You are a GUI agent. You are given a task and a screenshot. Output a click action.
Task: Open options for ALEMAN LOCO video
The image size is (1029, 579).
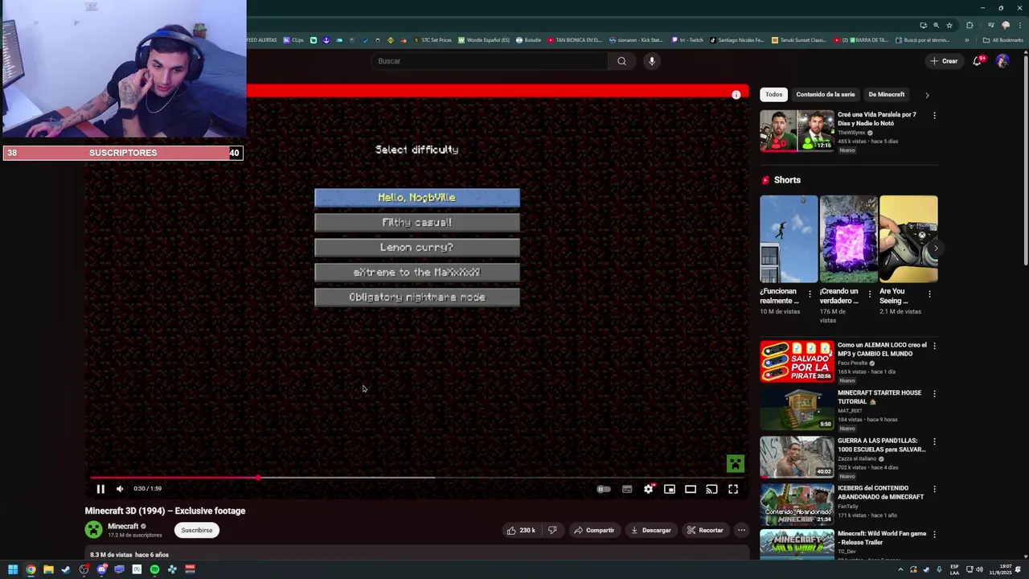pyautogui.click(x=934, y=346)
